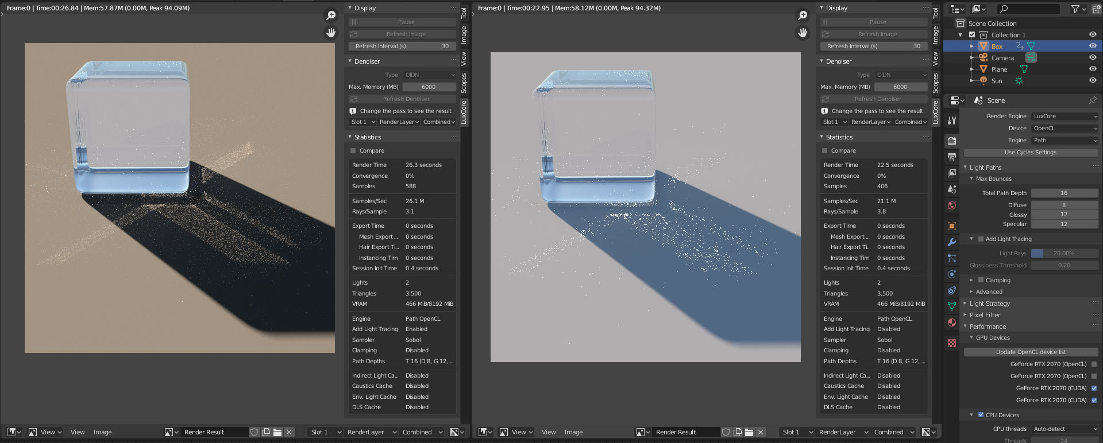Open the CPU threads Auto-detect dropdown
This screenshot has height=443, width=1103.
point(1065,429)
